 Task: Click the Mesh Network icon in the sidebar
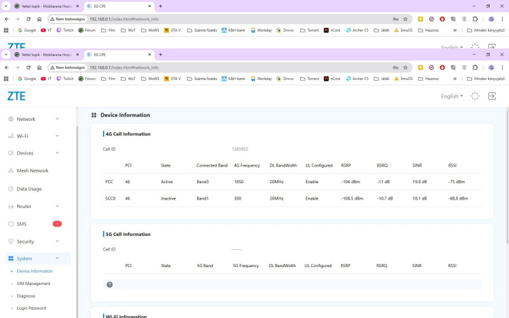pos(11,170)
